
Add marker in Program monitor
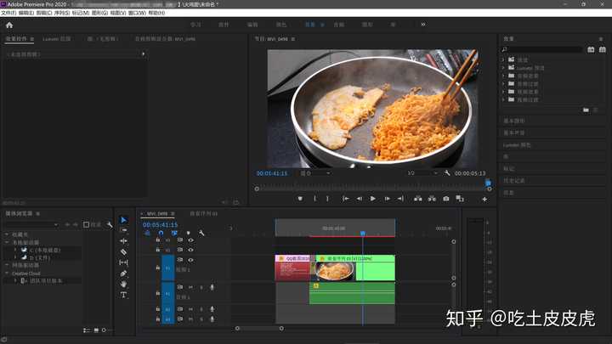pyautogui.click(x=300, y=199)
